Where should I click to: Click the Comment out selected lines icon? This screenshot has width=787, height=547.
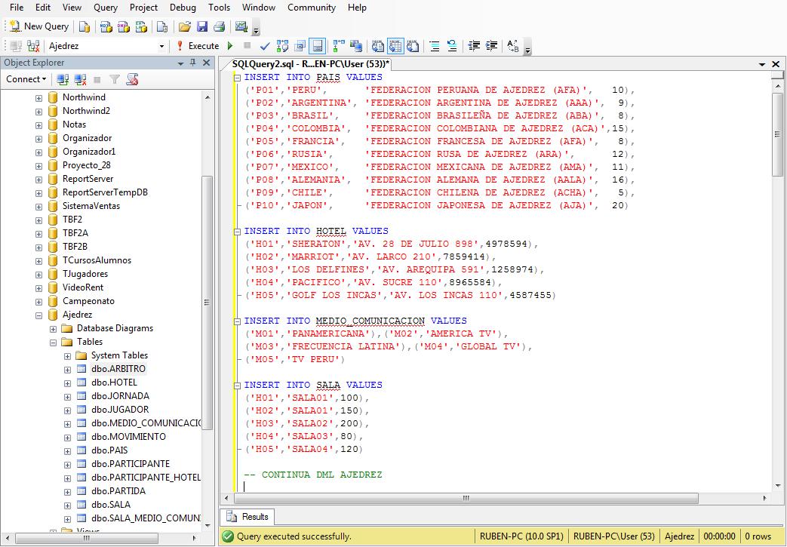click(436, 46)
